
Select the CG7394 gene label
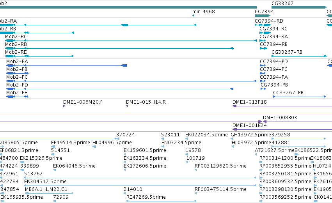coord(264,11)
